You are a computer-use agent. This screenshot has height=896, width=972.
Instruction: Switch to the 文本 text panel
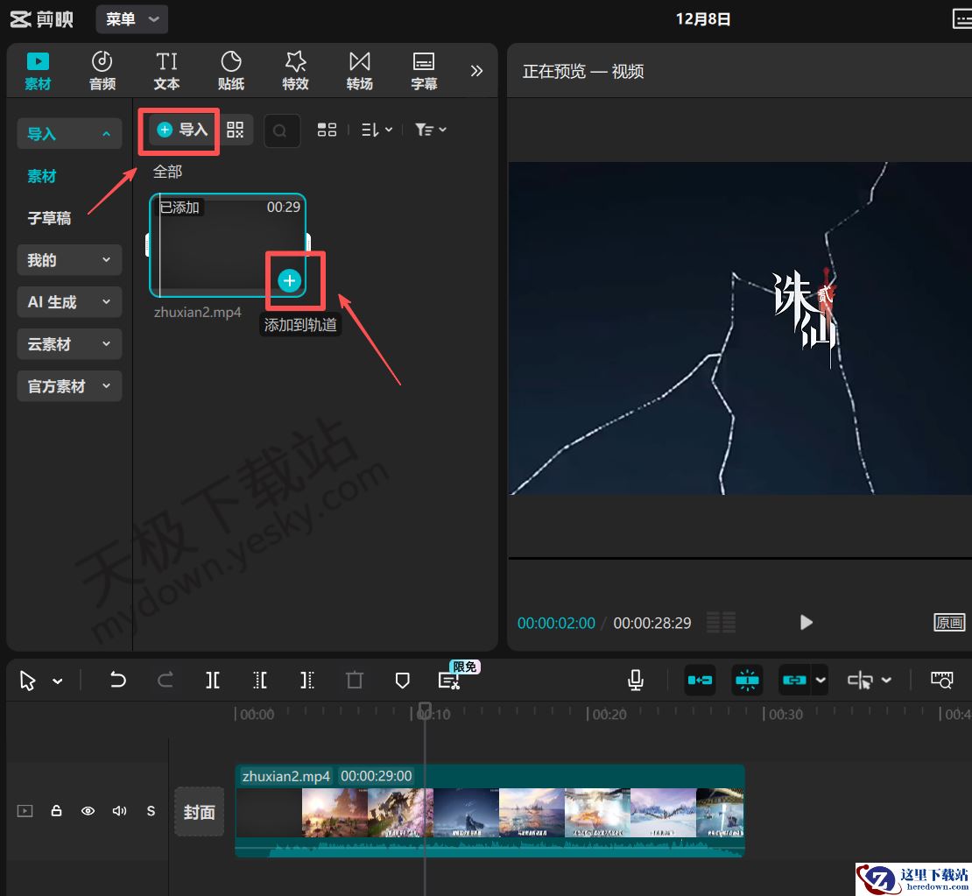(x=166, y=70)
